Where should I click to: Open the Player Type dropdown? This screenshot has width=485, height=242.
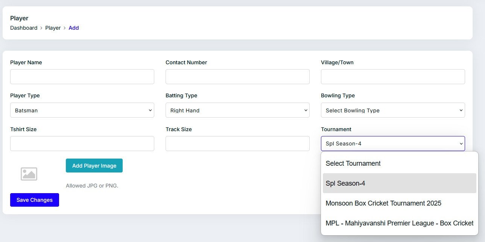point(82,110)
